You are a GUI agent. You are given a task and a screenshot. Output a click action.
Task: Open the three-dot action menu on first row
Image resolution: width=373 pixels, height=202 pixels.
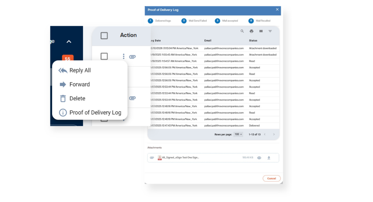coord(123,56)
